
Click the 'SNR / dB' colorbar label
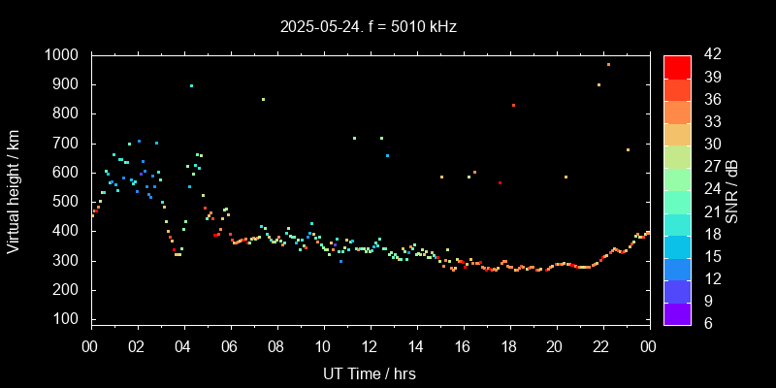[734, 190]
